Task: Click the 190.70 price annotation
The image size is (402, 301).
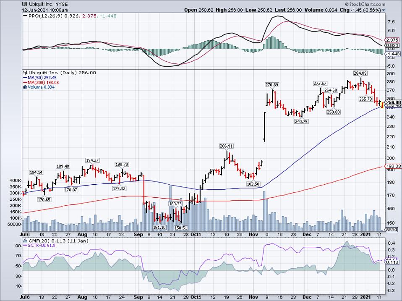Action: pyautogui.click(x=122, y=164)
